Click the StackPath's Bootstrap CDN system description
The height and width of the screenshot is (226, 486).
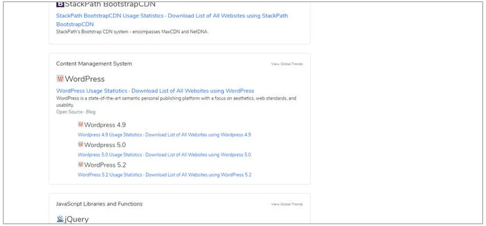point(132,31)
